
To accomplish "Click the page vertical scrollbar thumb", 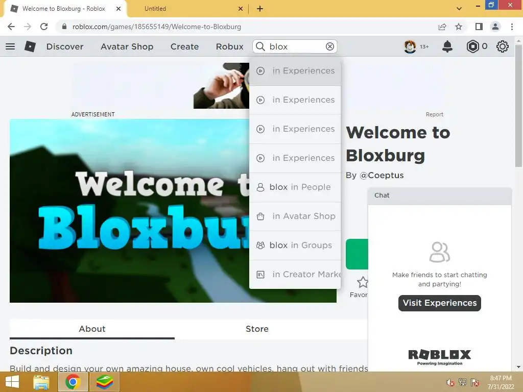I will click(518, 106).
